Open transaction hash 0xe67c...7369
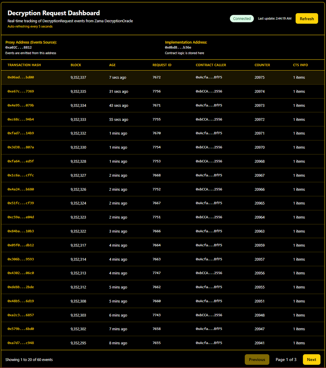The width and height of the screenshot is (326, 368). click(x=21, y=91)
